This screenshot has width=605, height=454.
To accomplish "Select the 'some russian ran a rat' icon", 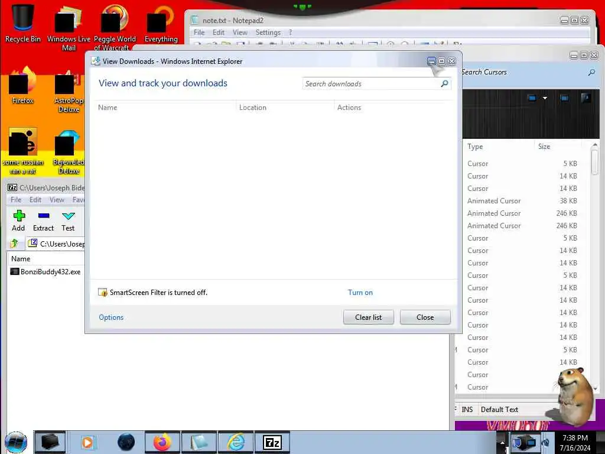I will [23, 151].
